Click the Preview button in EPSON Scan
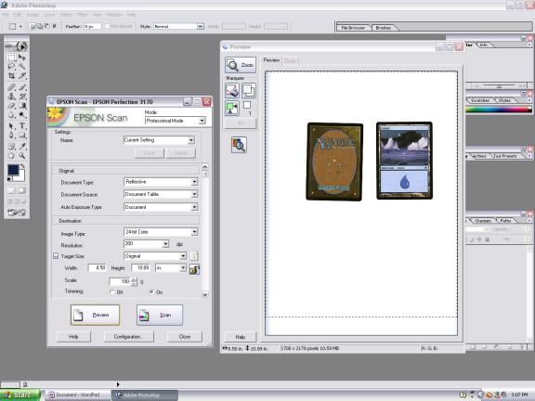This screenshot has width=535, height=401. tap(95, 315)
